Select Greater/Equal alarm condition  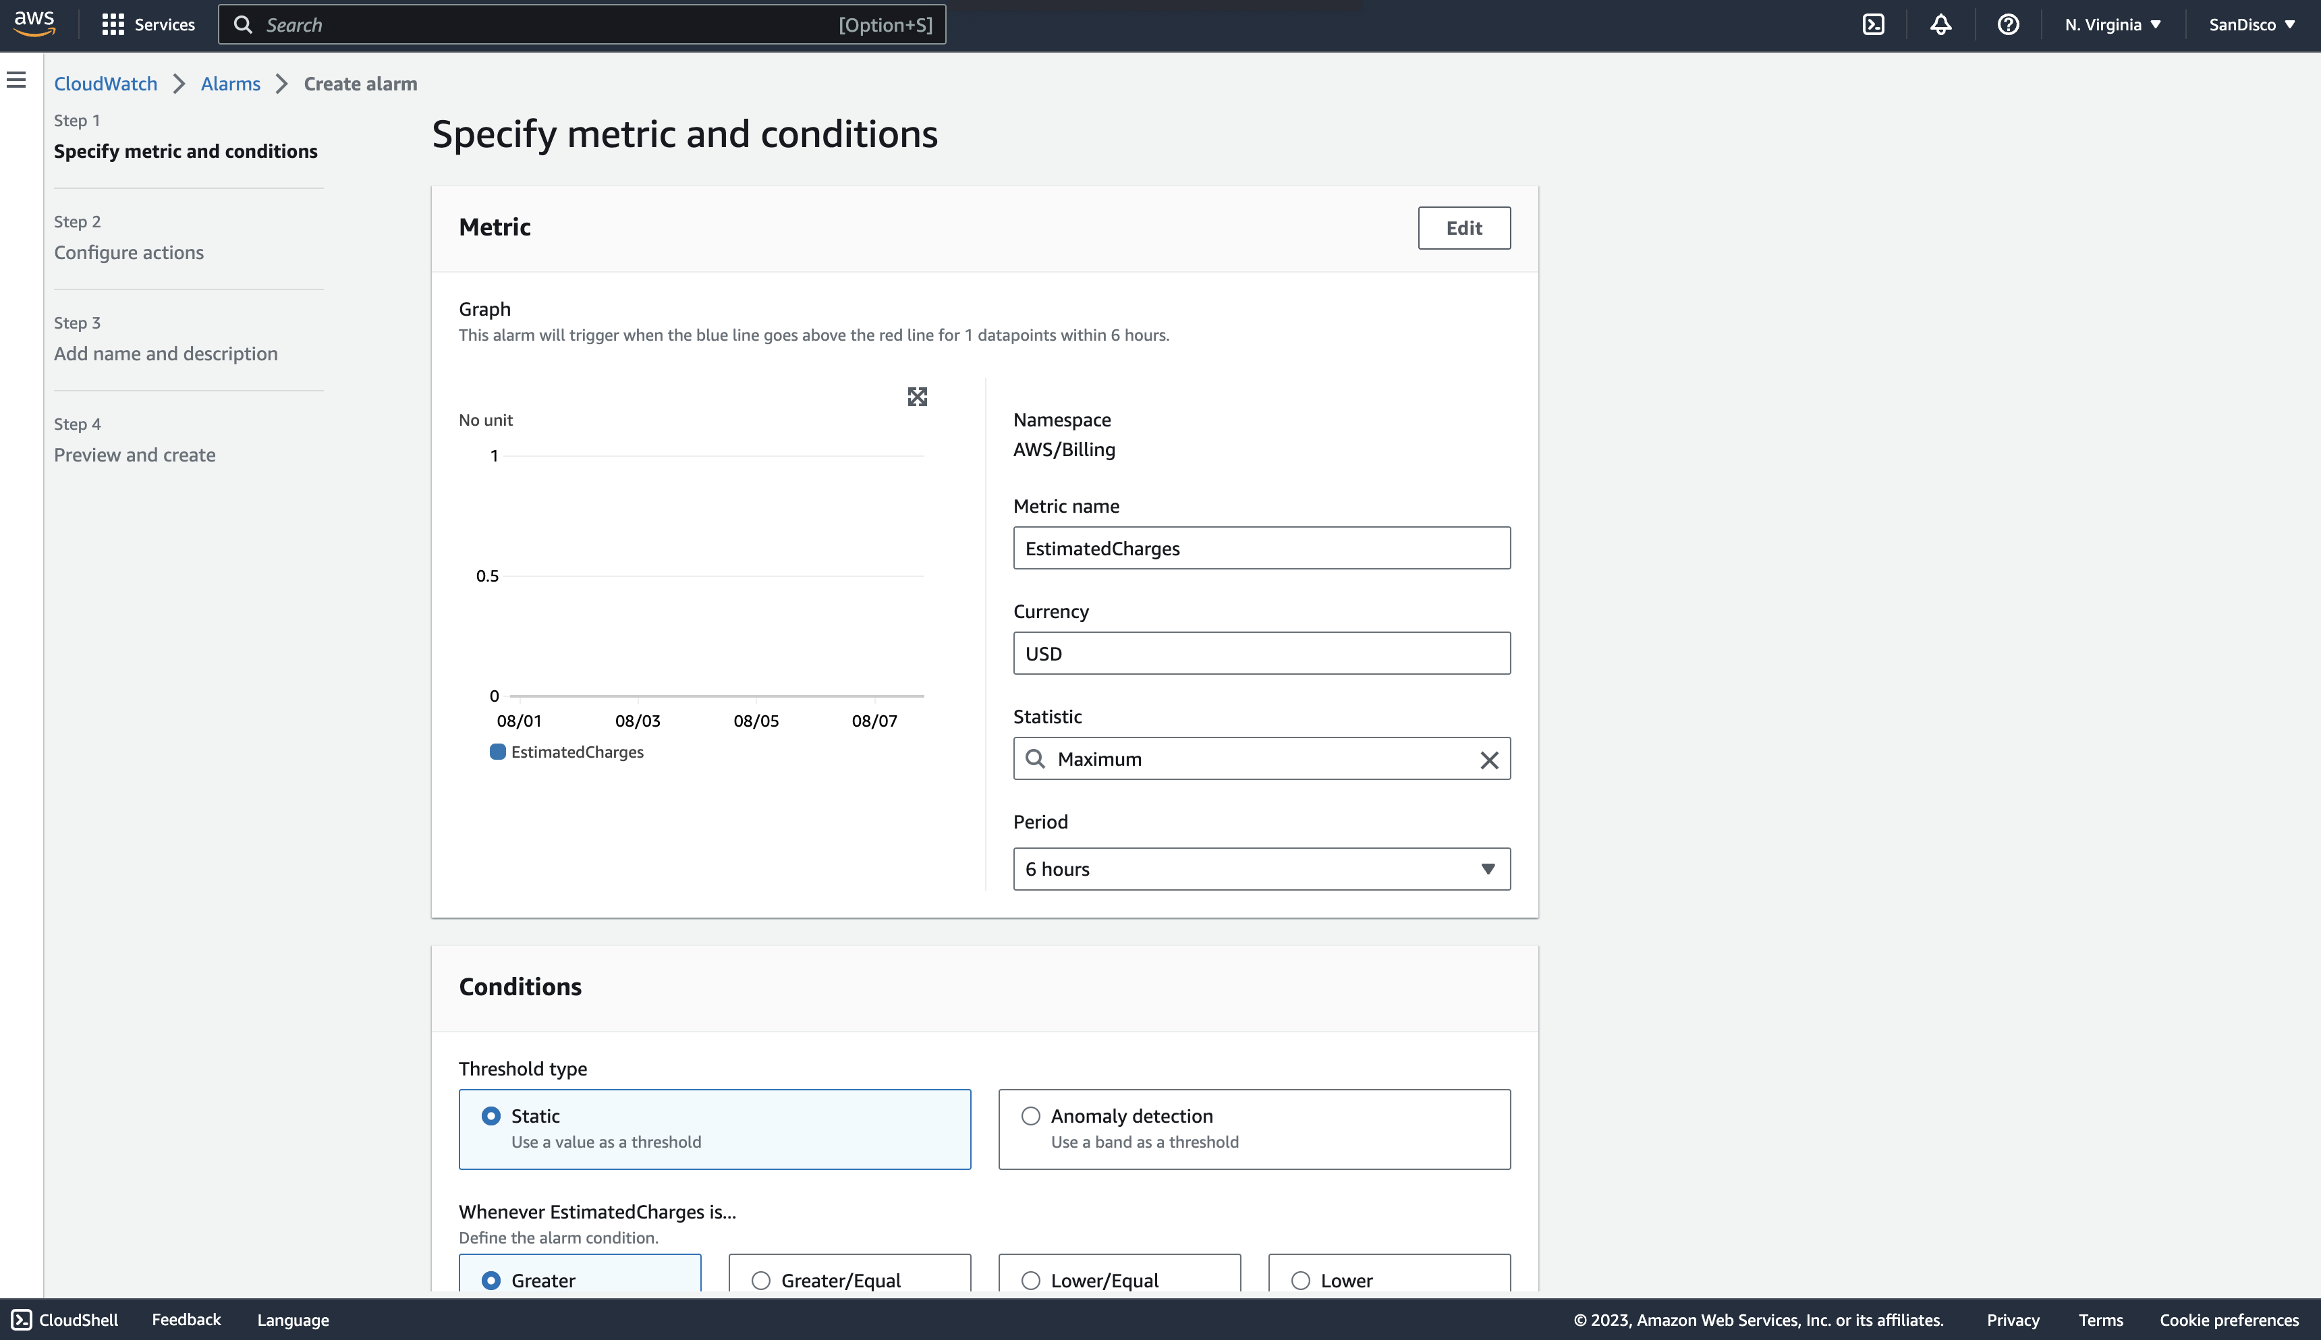tap(760, 1280)
